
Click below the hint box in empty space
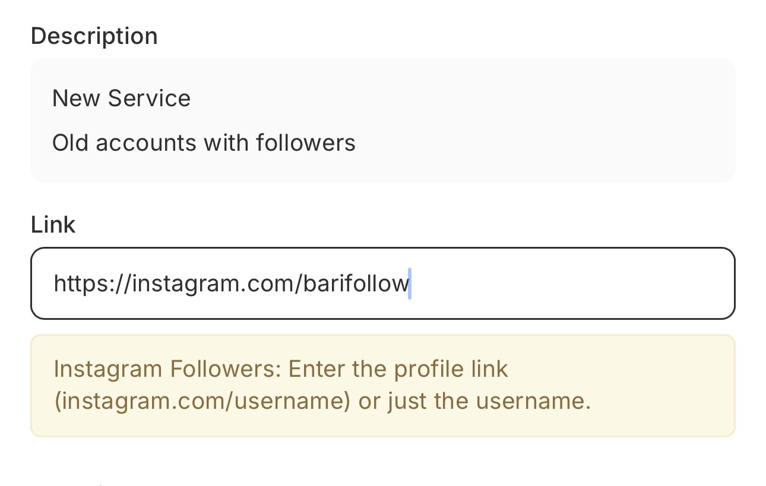[x=383, y=463]
